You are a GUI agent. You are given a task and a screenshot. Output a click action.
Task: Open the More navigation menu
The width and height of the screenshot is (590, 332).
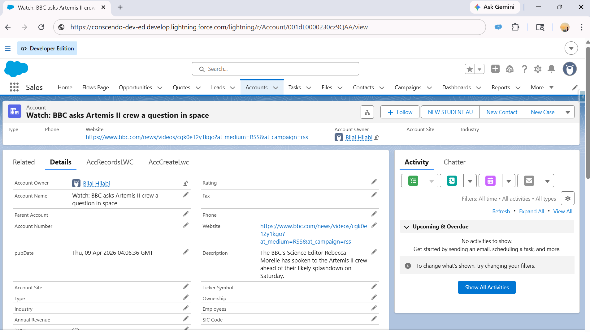click(x=542, y=87)
